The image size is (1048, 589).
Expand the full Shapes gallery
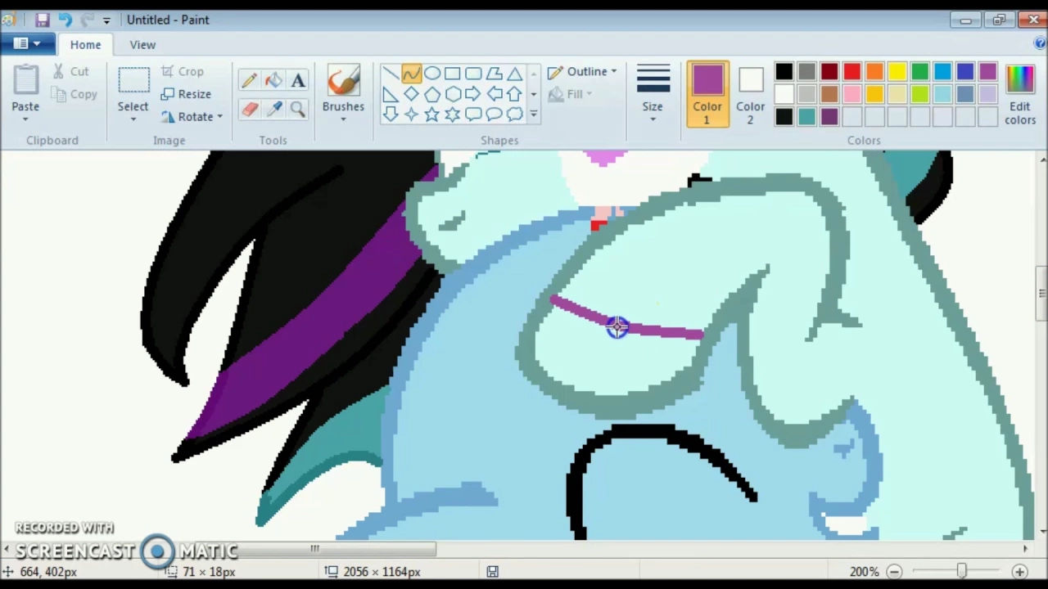pos(533,115)
